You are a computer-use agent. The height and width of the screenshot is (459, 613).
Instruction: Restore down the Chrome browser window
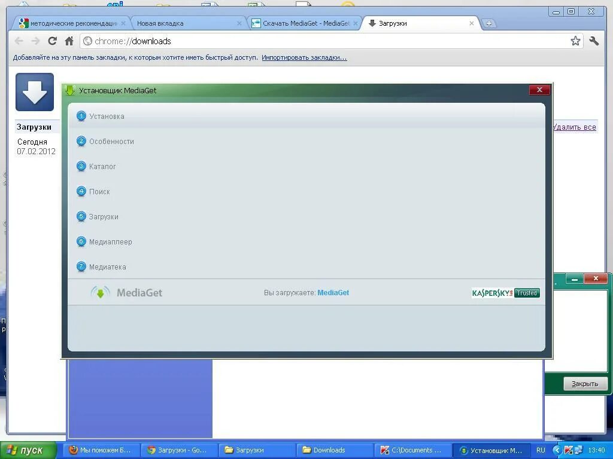point(571,12)
